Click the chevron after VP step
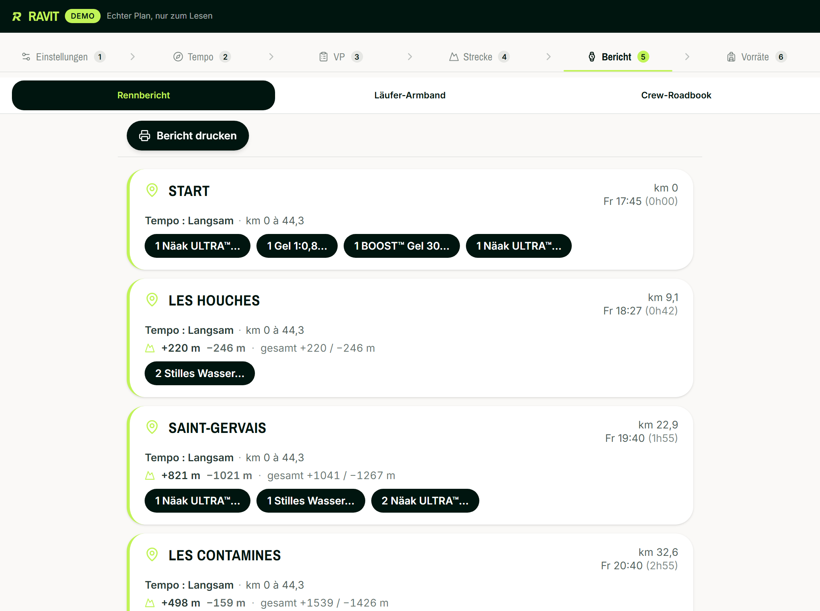This screenshot has width=820, height=611. pos(410,57)
